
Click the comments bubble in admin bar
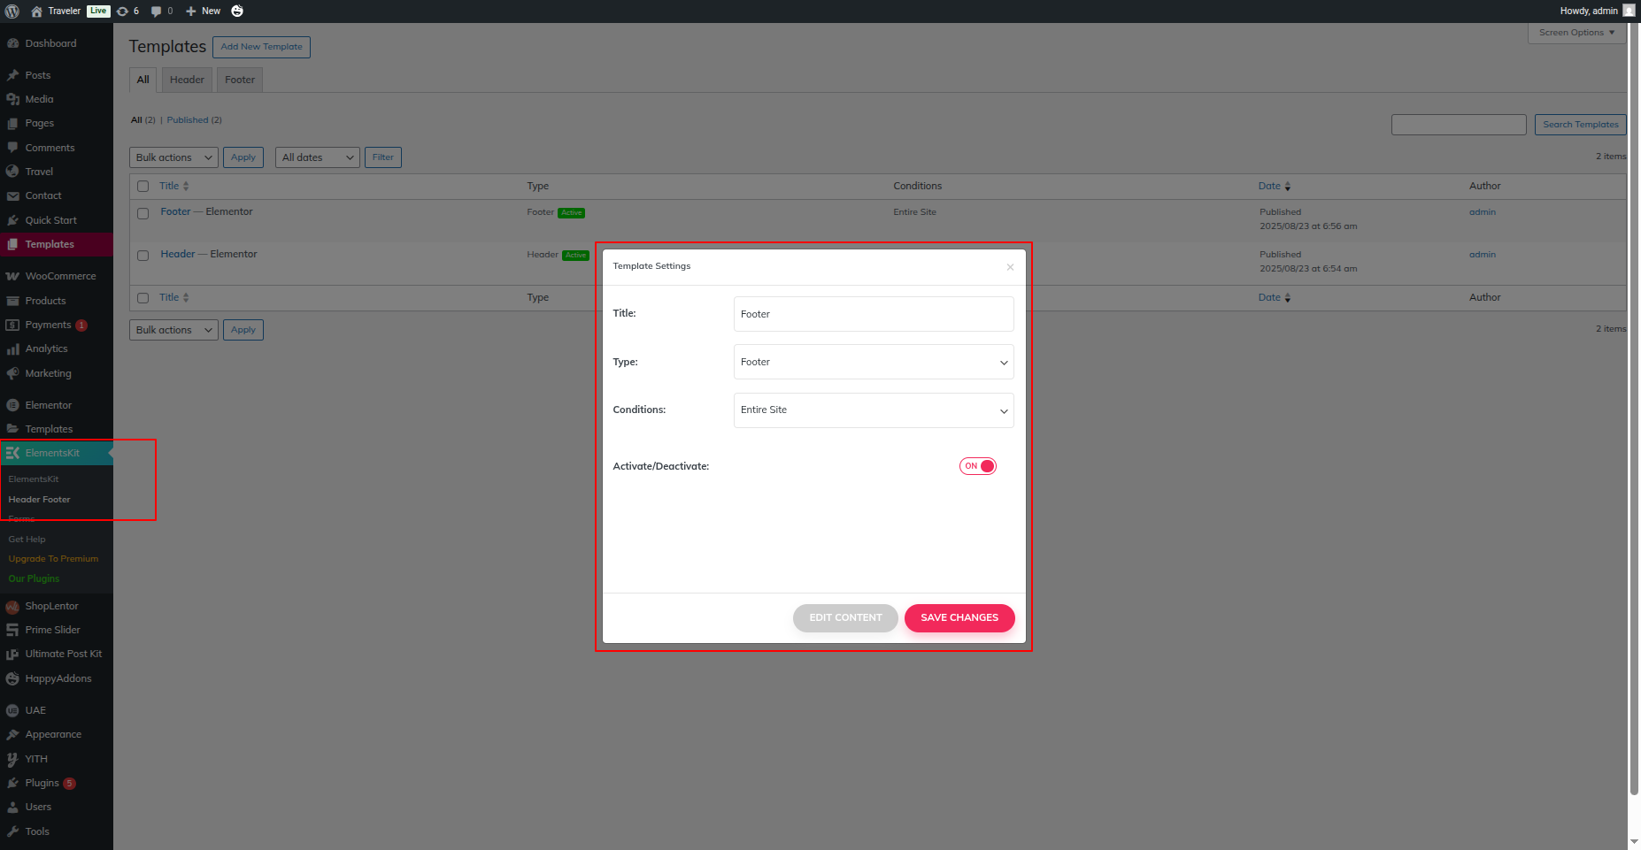click(x=157, y=11)
